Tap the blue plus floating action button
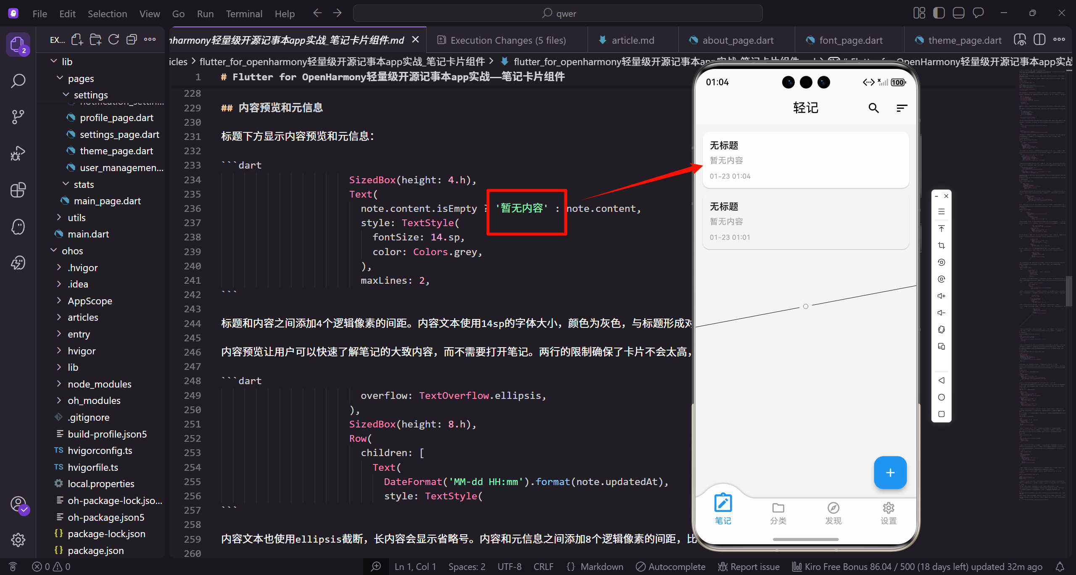 (x=890, y=472)
